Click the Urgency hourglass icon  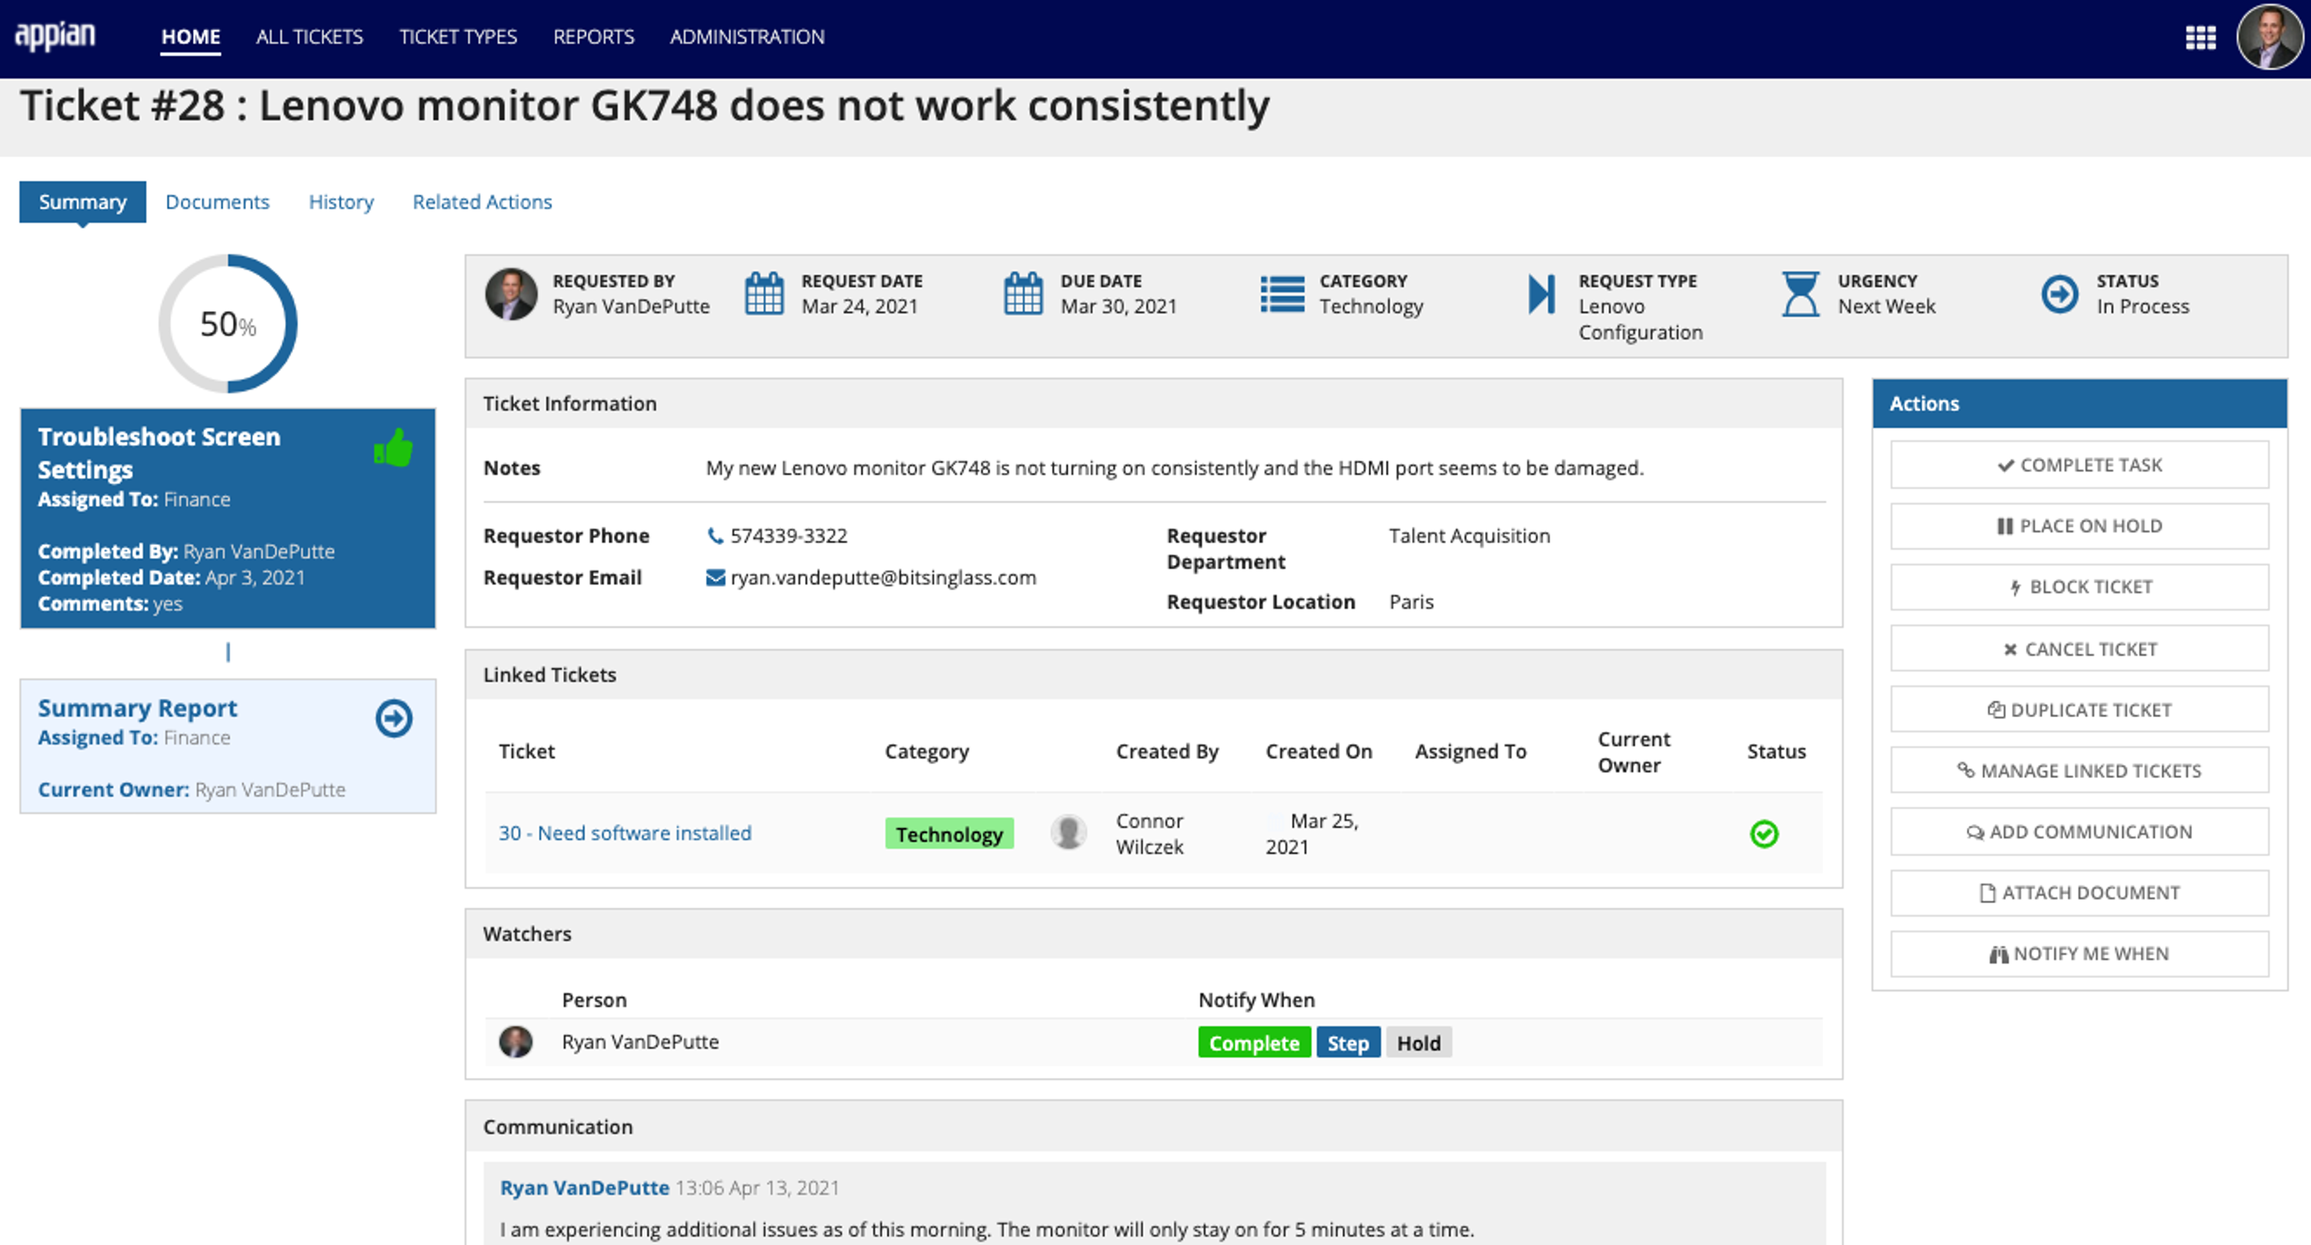point(1799,294)
